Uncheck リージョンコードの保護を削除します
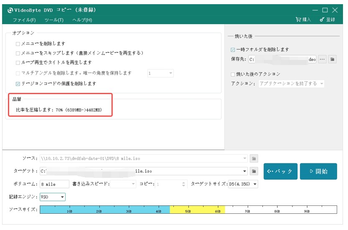 18,84
